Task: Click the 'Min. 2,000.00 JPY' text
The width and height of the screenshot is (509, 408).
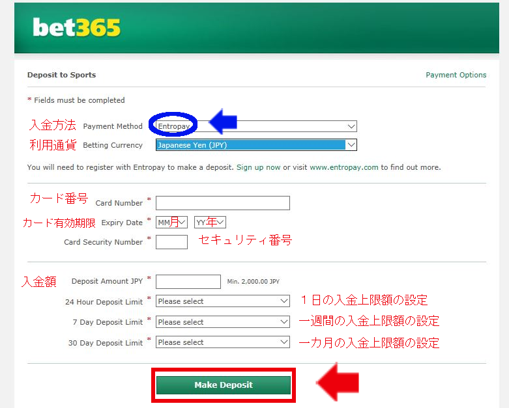Action: click(254, 282)
